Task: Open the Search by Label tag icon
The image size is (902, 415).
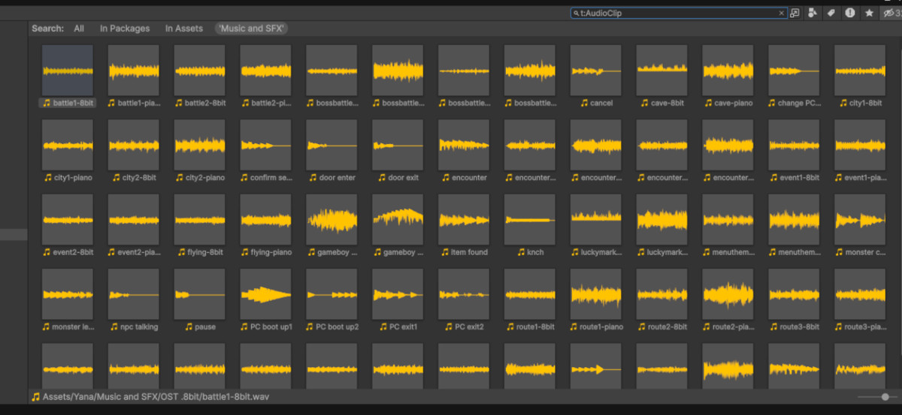Action: pyautogui.click(x=831, y=14)
